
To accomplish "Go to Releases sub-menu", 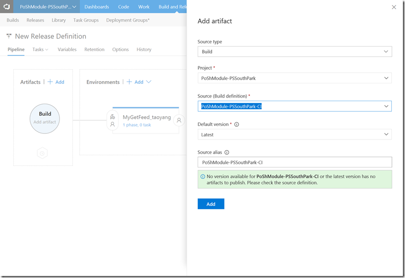I will (x=35, y=20).
